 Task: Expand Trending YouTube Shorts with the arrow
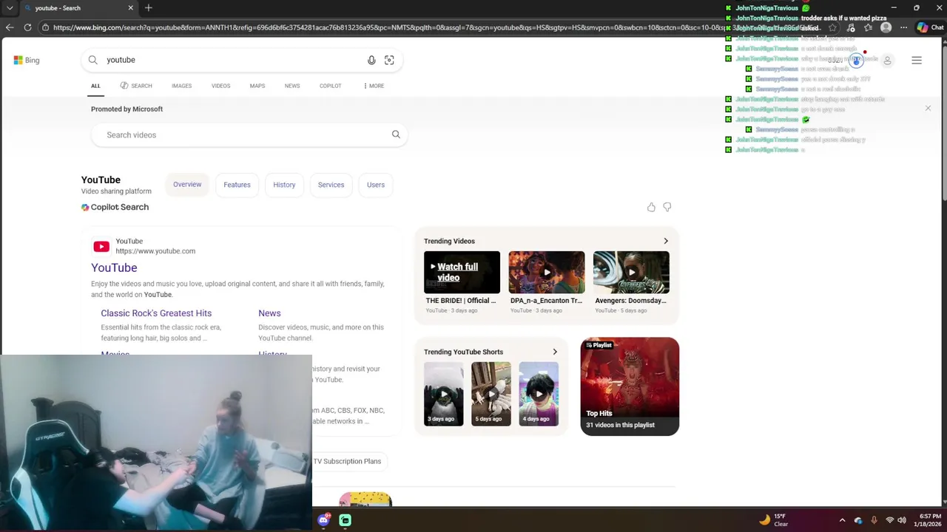(555, 352)
